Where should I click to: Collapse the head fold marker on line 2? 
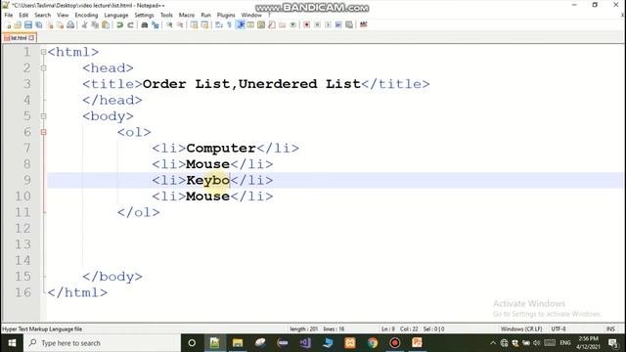pos(43,67)
